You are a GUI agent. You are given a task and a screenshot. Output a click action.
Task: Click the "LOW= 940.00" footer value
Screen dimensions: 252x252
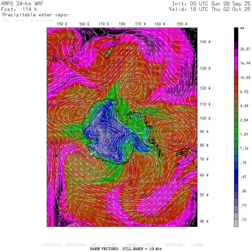click(103, 245)
